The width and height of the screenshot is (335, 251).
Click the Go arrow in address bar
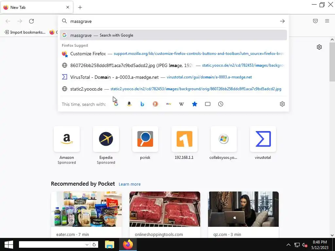[x=282, y=21]
